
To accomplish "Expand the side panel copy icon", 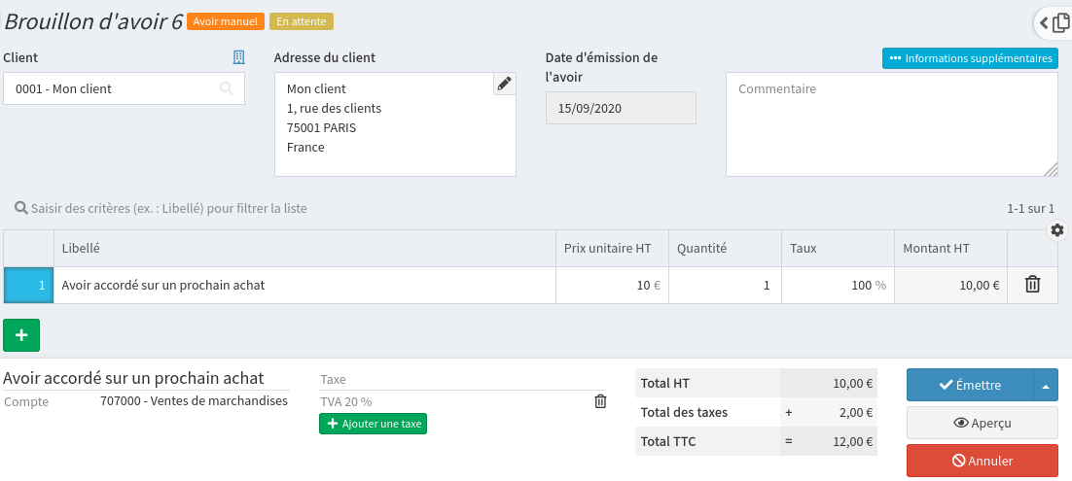I will click(1056, 21).
